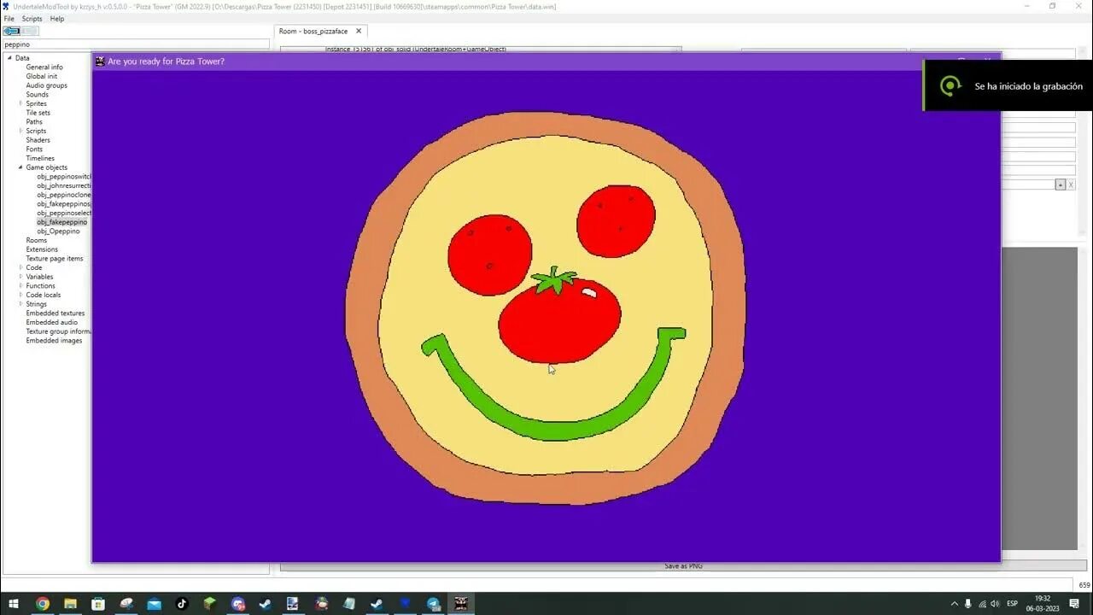
Task: Expand the Code tree node
Action: click(x=21, y=267)
